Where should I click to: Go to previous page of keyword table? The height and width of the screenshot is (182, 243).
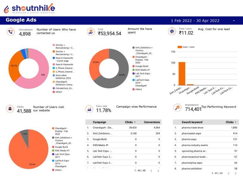(x=228, y=173)
